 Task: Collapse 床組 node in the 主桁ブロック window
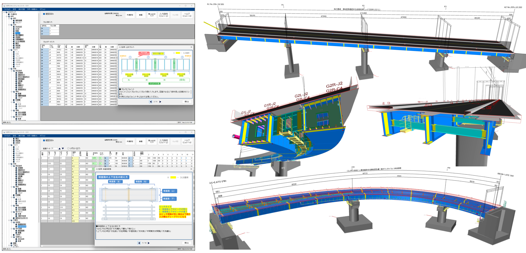coord(9,69)
